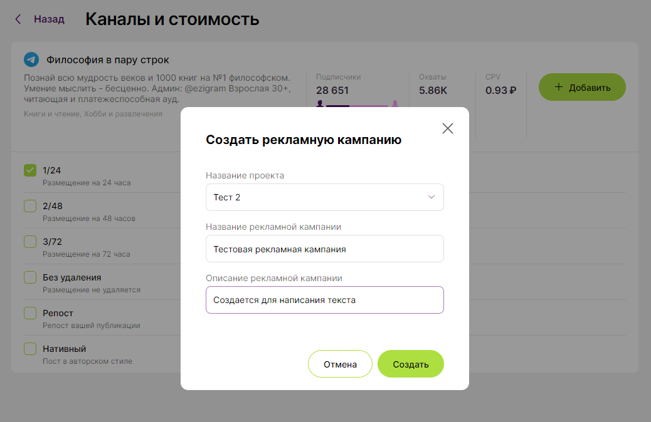Enable the 2/48 placement checkbox
Image resolution: width=651 pixels, height=422 pixels.
click(x=29, y=205)
